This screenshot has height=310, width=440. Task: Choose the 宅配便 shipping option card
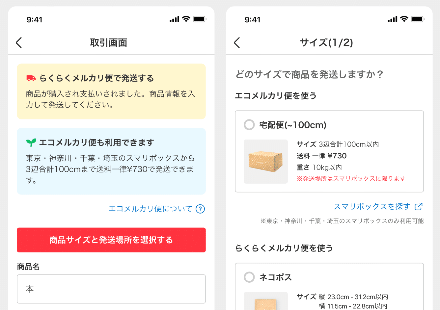pos(329,151)
